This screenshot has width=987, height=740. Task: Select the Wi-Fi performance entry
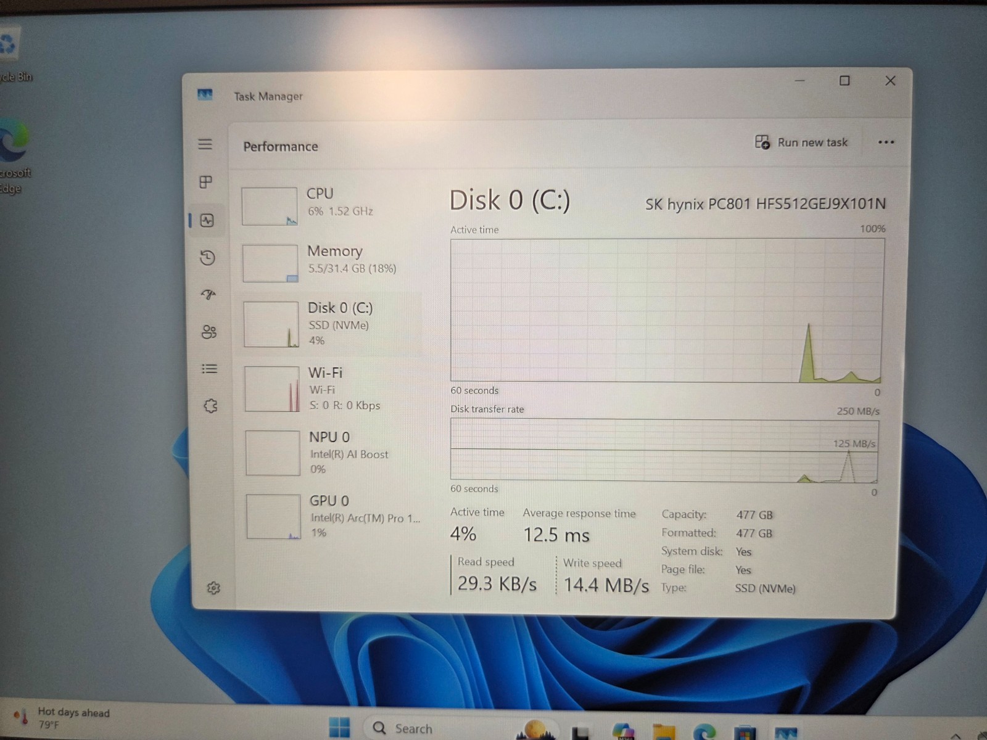[332, 388]
